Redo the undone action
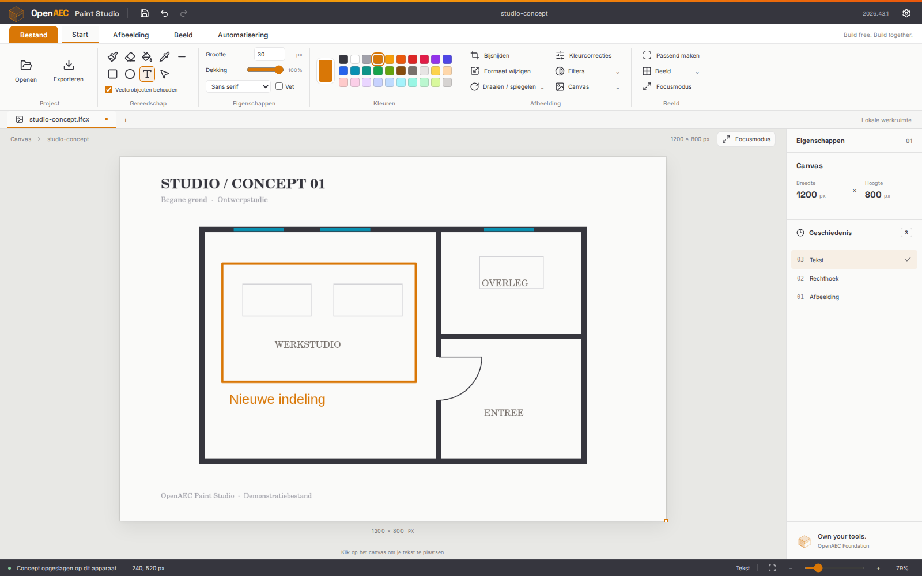The height and width of the screenshot is (576, 922). (x=184, y=13)
